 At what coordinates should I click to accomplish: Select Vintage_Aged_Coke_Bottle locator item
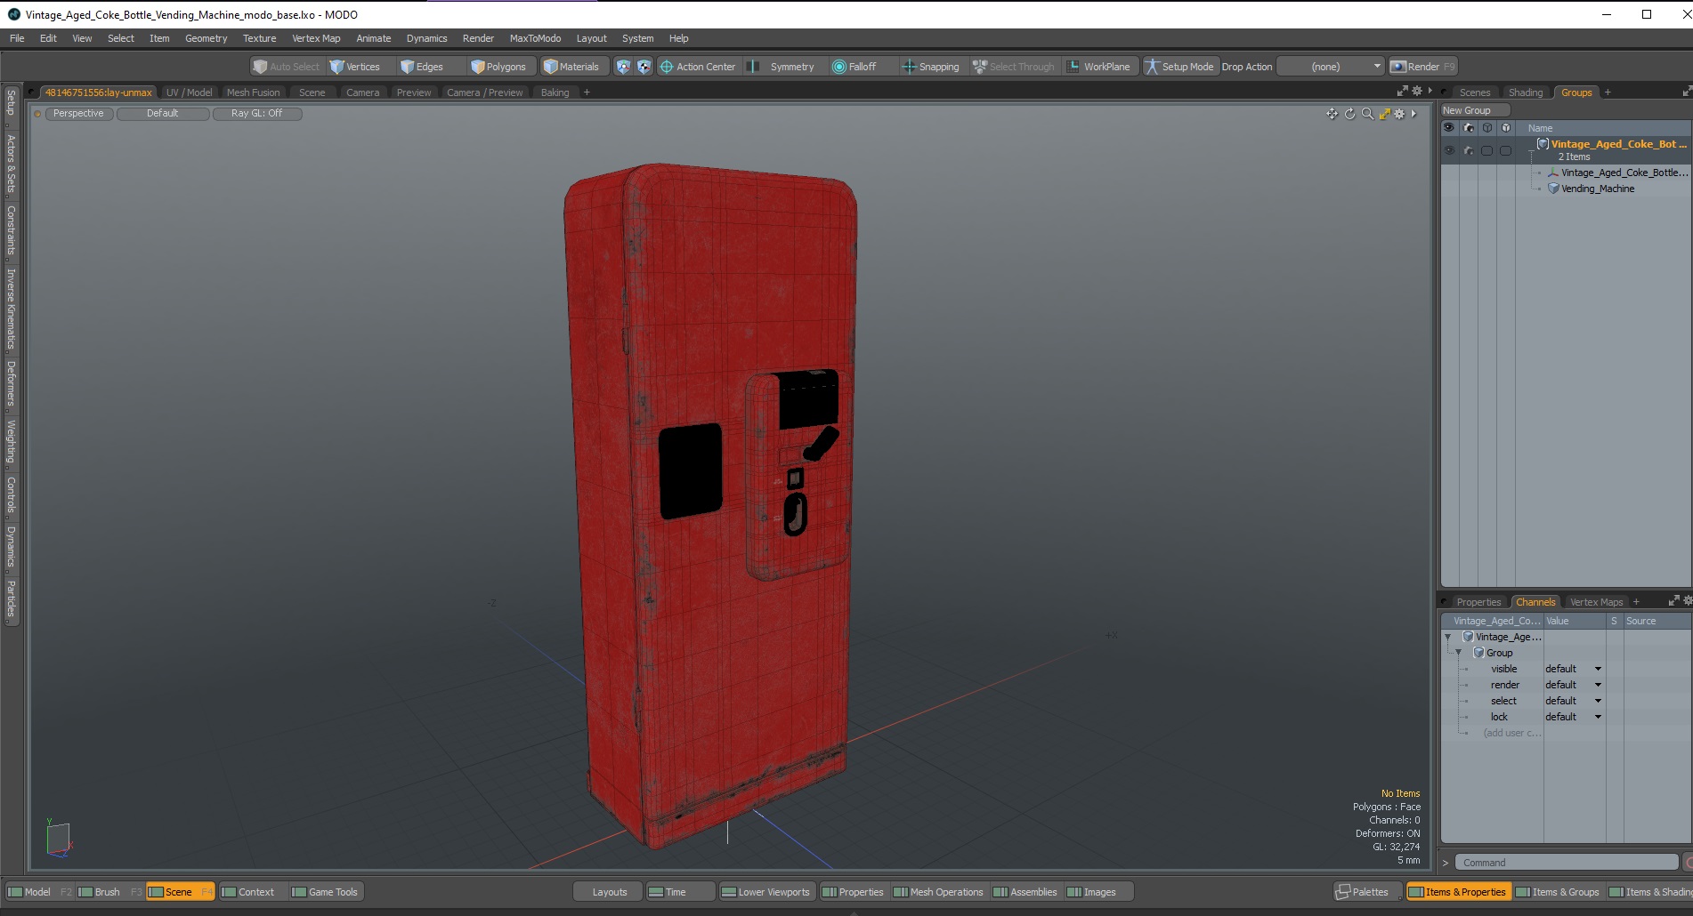tap(1616, 173)
